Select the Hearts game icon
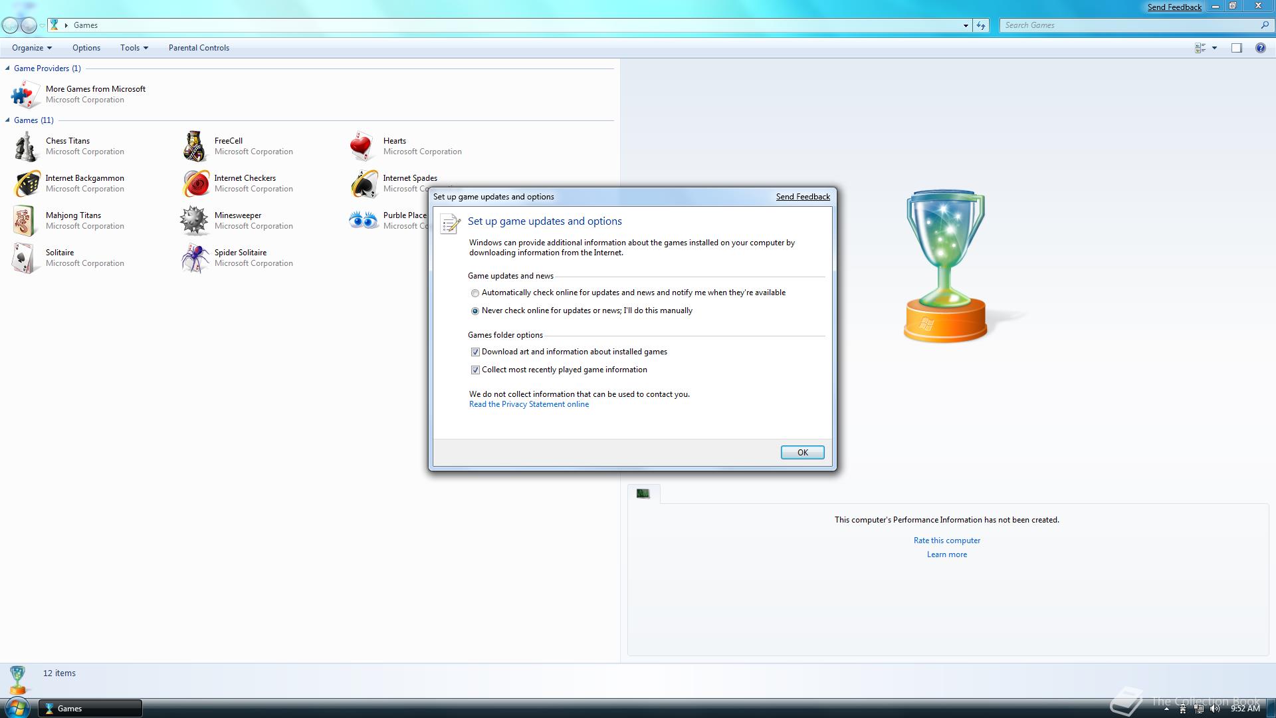Screen dimensions: 1276x718 tap(363, 146)
